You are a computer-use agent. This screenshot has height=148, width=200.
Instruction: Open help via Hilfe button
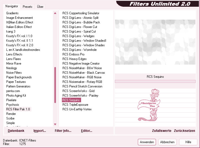[x=188, y=142]
